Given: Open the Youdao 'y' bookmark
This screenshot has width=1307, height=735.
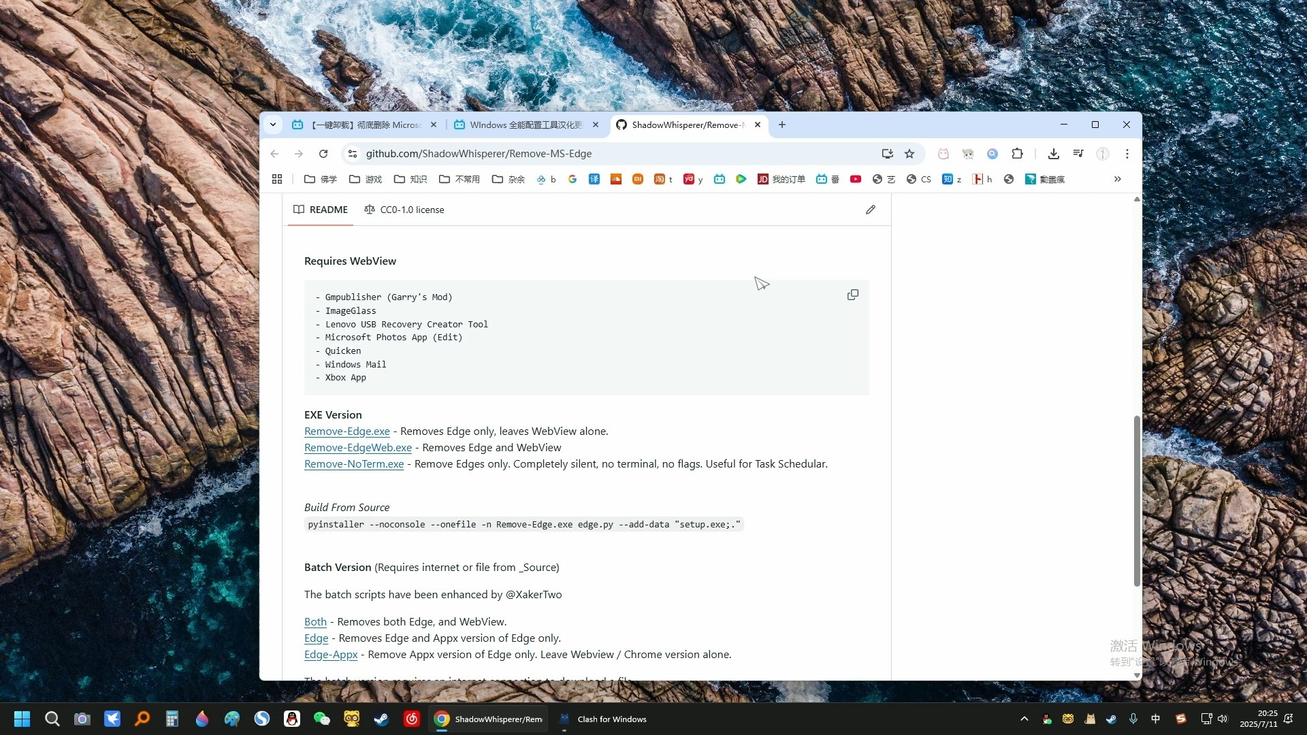Looking at the screenshot, I should point(693,179).
